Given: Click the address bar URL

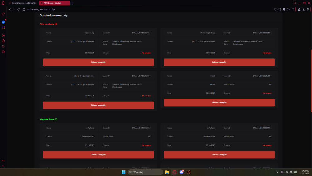Looking at the screenshot, I should (41, 9).
